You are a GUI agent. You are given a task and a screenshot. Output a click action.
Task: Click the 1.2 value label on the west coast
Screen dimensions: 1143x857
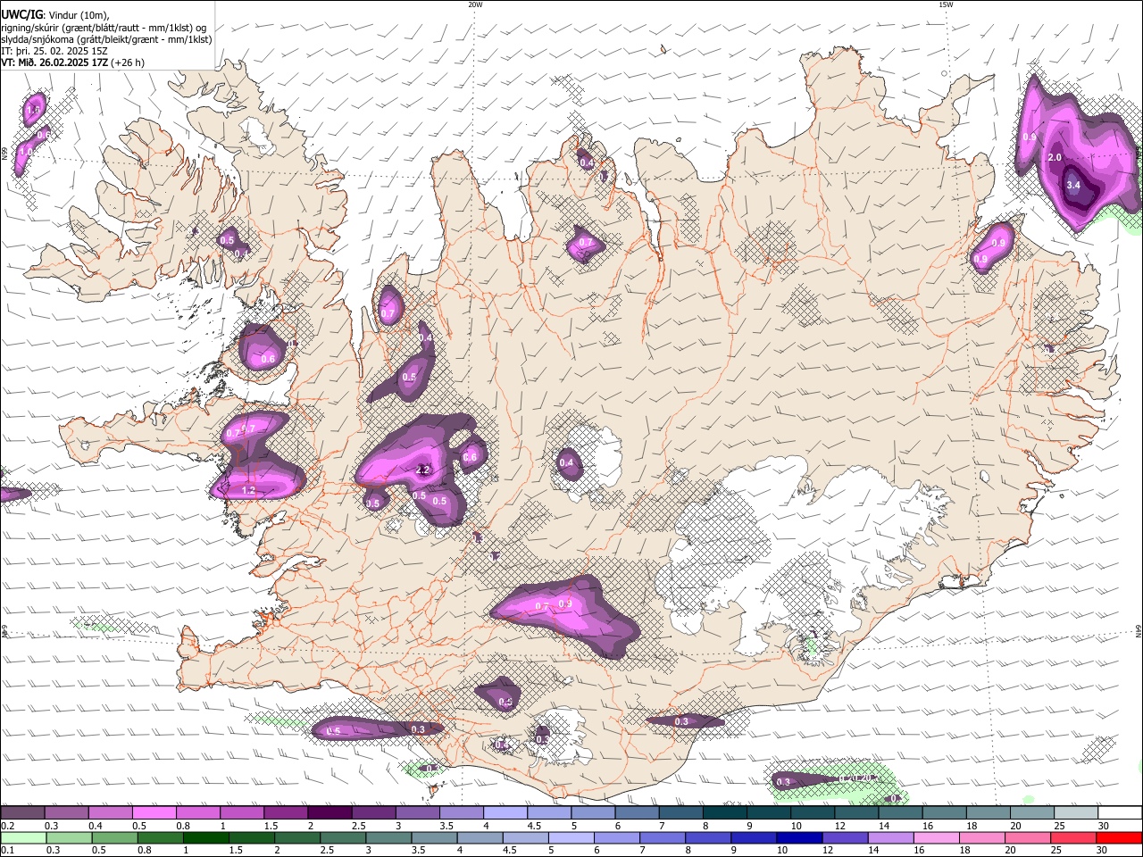click(248, 491)
